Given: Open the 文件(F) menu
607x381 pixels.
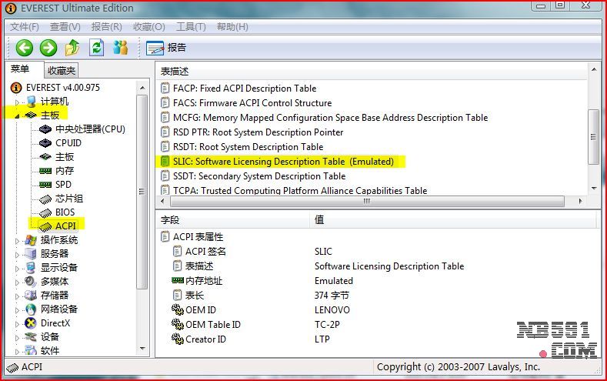Looking at the screenshot, I should (25, 27).
